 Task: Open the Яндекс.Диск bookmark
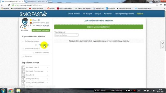[x=99, y=9]
